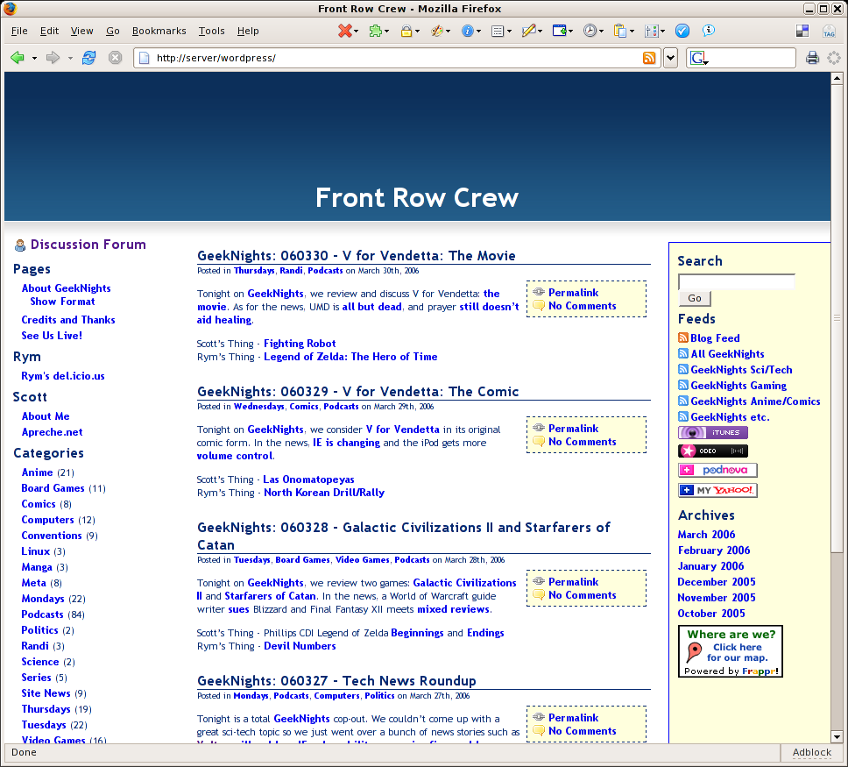This screenshot has height=767, width=848.
Task: Open Permalink for the 060329 Comic post
Action: tap(573, 428)
